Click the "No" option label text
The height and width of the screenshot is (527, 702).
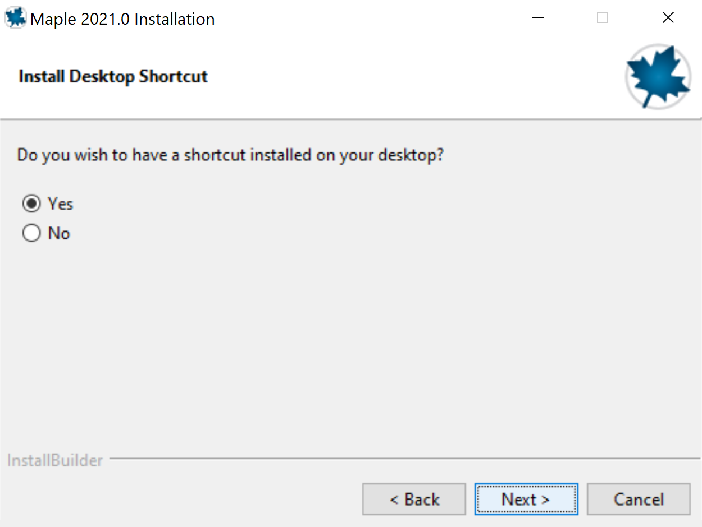coord(59,233)
